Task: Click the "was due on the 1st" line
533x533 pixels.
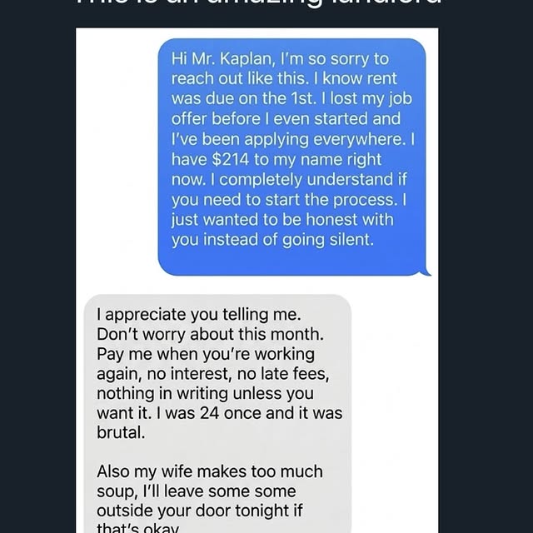Action: click(247, 98)
